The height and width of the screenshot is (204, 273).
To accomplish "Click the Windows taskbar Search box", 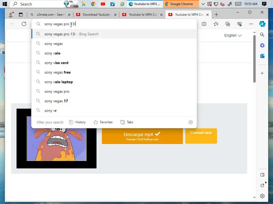I will click(x=44, y=4).
